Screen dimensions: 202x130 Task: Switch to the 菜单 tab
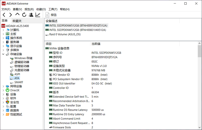pyautogui.click(x=5, y=21)
